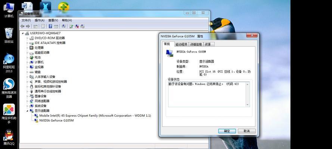Click the 显示适配器 device type value text
The image size is (332, 149).
click(x=207, y=61)
